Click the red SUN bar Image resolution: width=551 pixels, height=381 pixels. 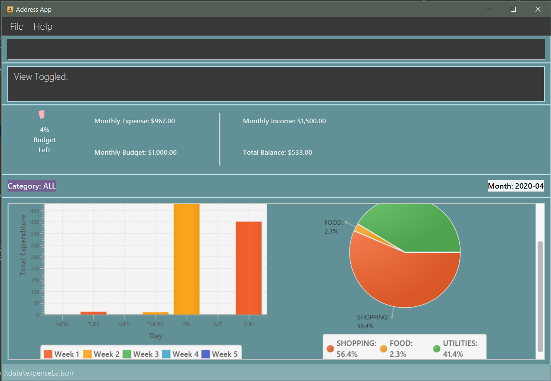coord(248,268)
